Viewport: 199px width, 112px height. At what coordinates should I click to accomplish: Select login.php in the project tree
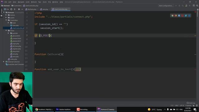point(15,44)
